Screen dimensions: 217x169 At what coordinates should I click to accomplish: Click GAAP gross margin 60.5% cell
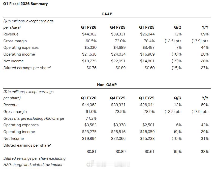click(x=91, y=41)
